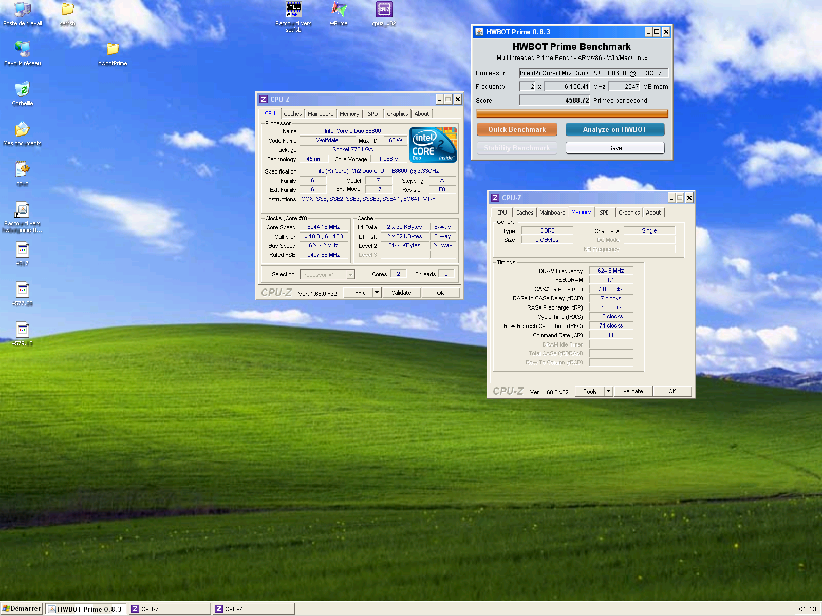Open the Démarrer start menu

[22, 609]
